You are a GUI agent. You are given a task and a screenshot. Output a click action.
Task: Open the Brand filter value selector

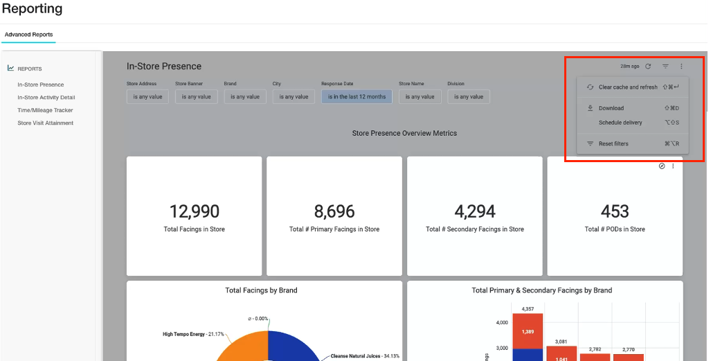pyautogui.click(x=245, y=97)
